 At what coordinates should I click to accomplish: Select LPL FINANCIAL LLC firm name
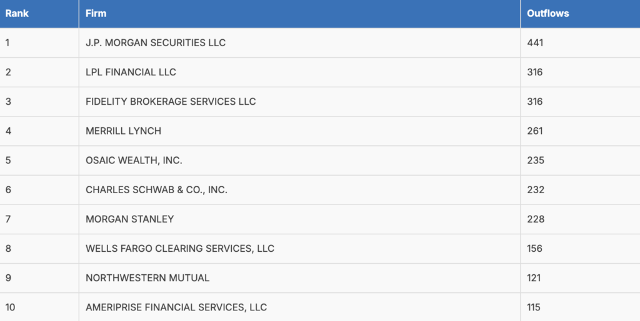coord(131,72)
